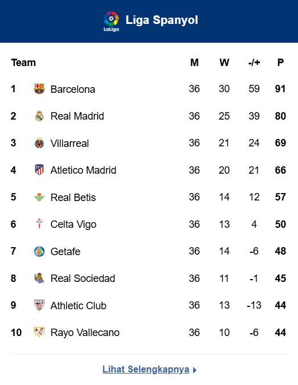Click the Real Sociedad club crest
Screen dimensions: 298x385
(x=39, y=278)
